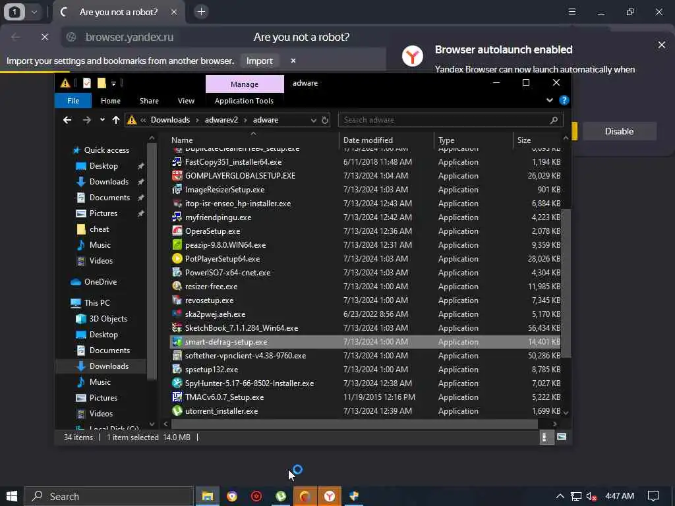
Task: Open Yandex tab group dropdown
Action: coord(34,12)
